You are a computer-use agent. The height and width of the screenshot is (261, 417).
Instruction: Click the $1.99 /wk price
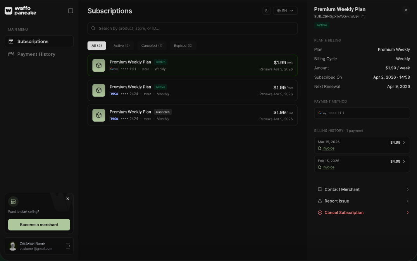283,63
